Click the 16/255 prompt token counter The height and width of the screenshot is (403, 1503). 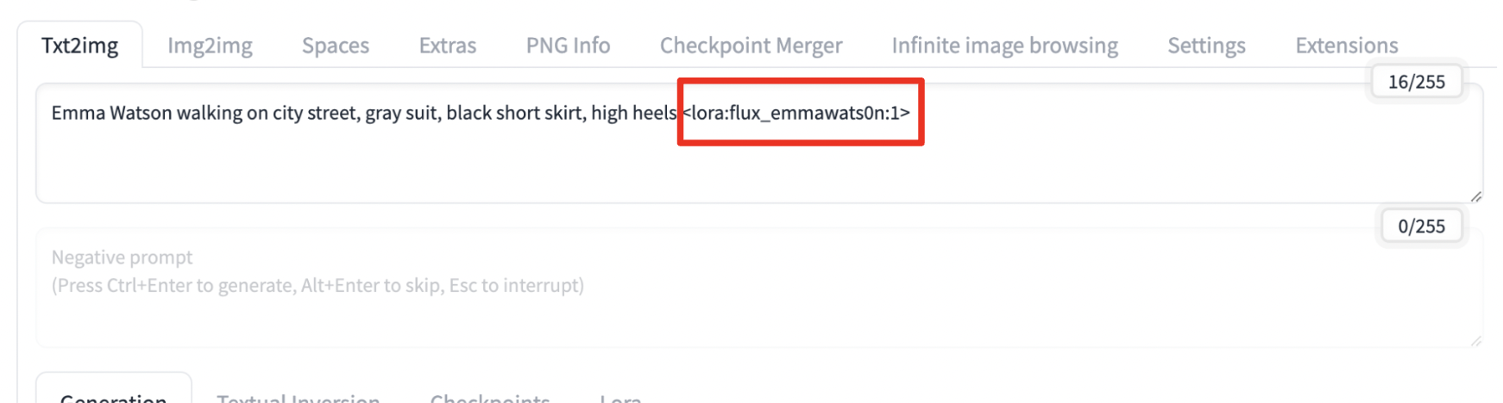(1416, 82)
